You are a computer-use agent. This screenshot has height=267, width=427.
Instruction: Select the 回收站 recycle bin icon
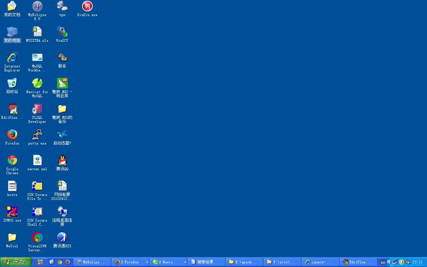tap(12, 86)
